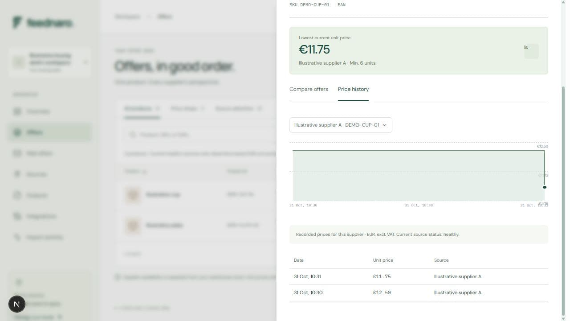The image size is (570, 321).
Task: Click the 'Min. 6 units' supplier line
Action: coord(337,63)
